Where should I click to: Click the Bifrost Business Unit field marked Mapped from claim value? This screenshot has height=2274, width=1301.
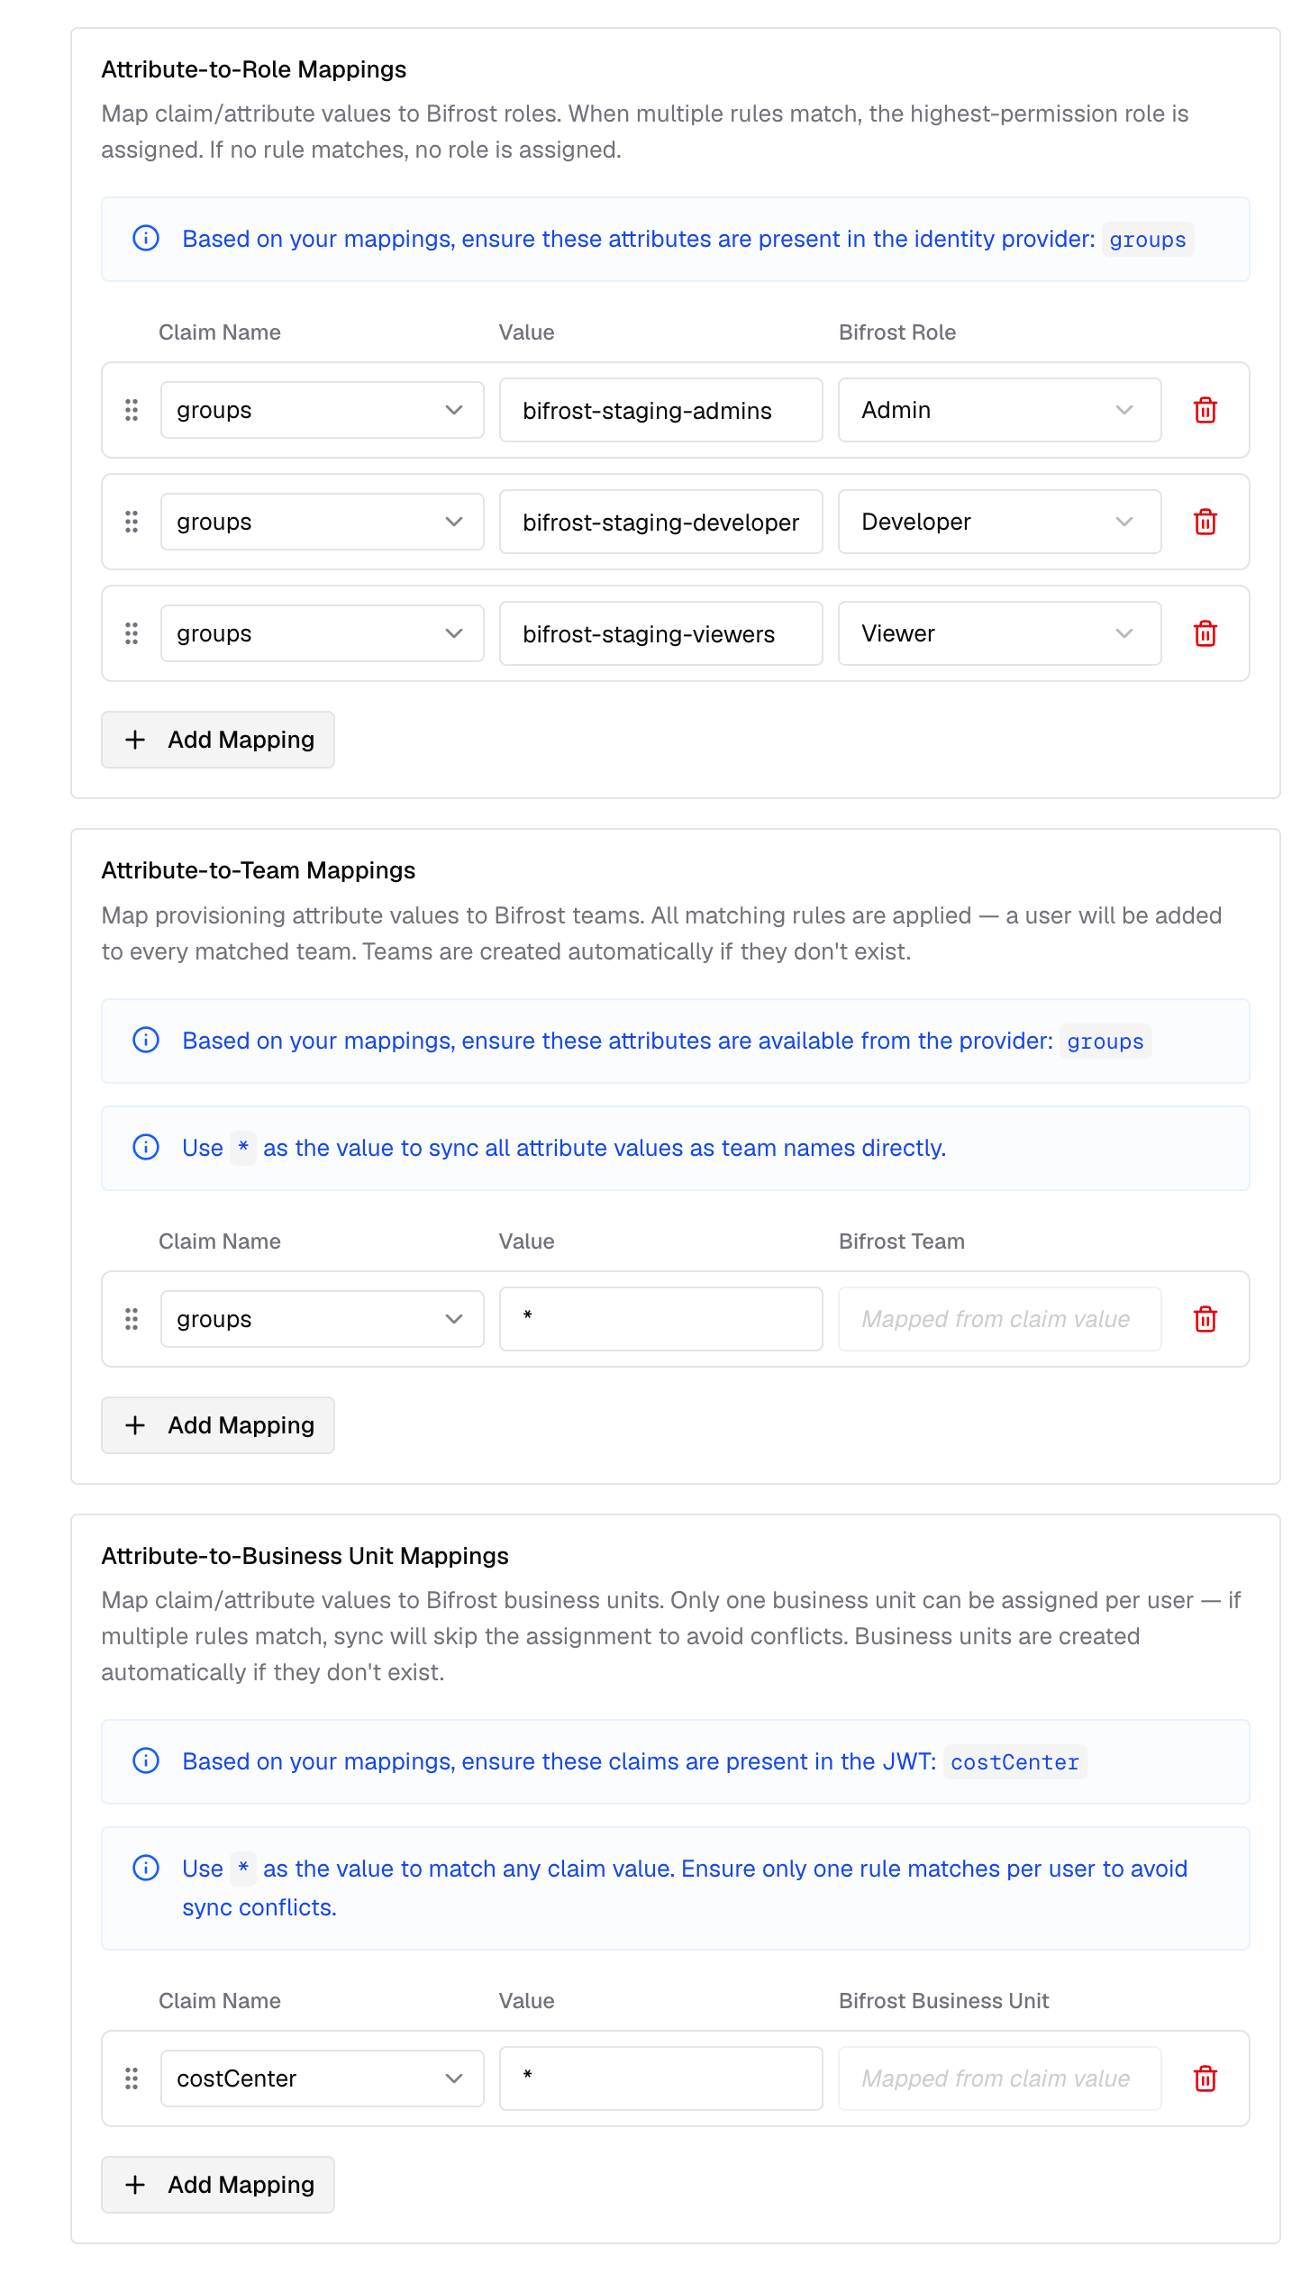[x=1000, y=2079]
